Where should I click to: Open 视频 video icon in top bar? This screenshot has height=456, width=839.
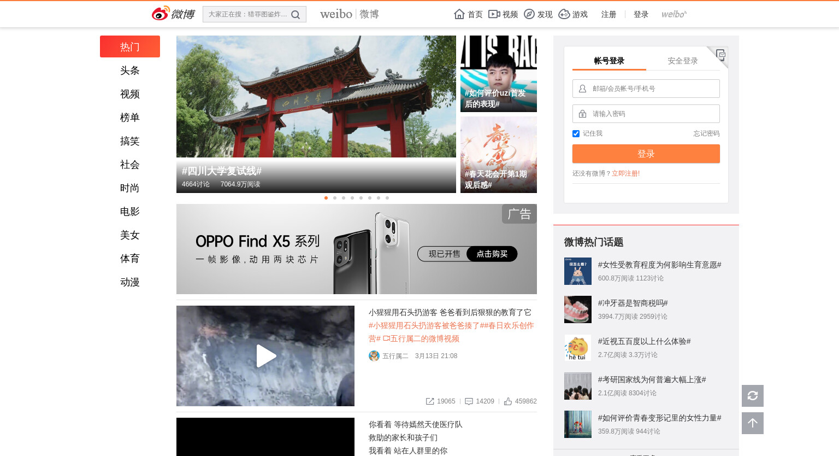494,14
